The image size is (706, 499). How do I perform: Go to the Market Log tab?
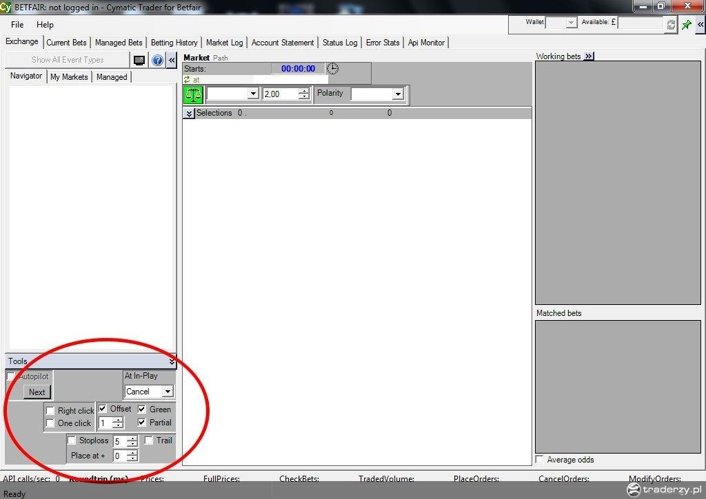pyautogui.click(x=224, y=43)
